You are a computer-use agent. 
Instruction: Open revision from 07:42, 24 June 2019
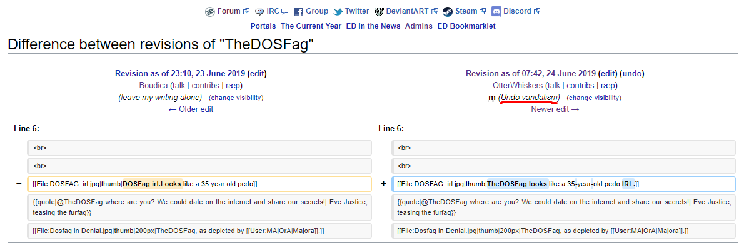click(x=530, y=74)
